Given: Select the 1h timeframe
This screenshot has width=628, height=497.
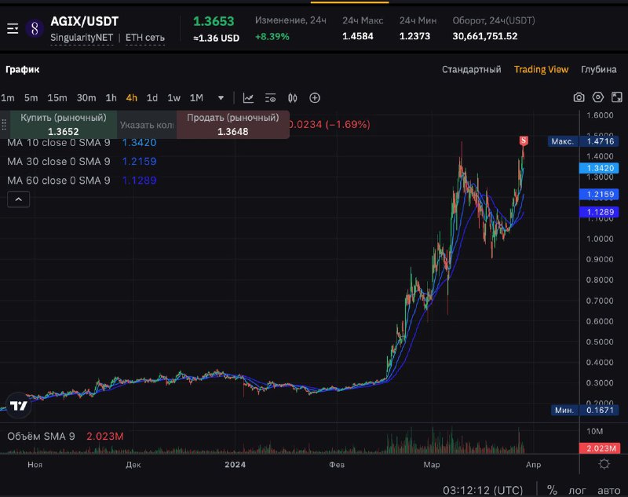Looking at the screenshot, I should tap(111, 97).
